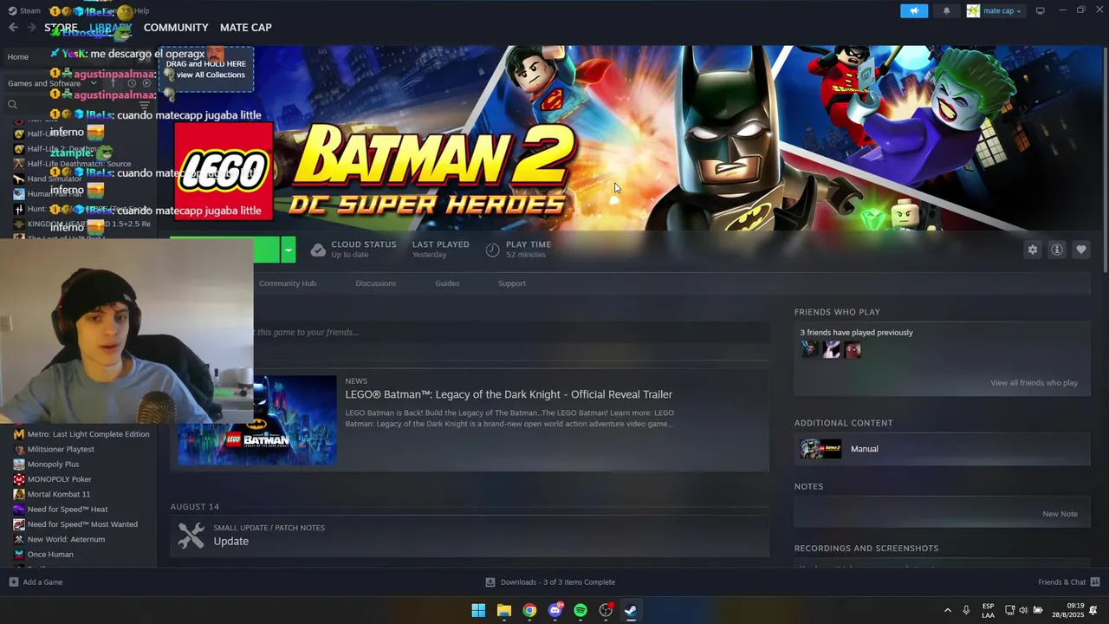The width and height of the screenshot is (1109, 624).
Task: Click the page vertical scrollbar
Action: click(1105, 160)
